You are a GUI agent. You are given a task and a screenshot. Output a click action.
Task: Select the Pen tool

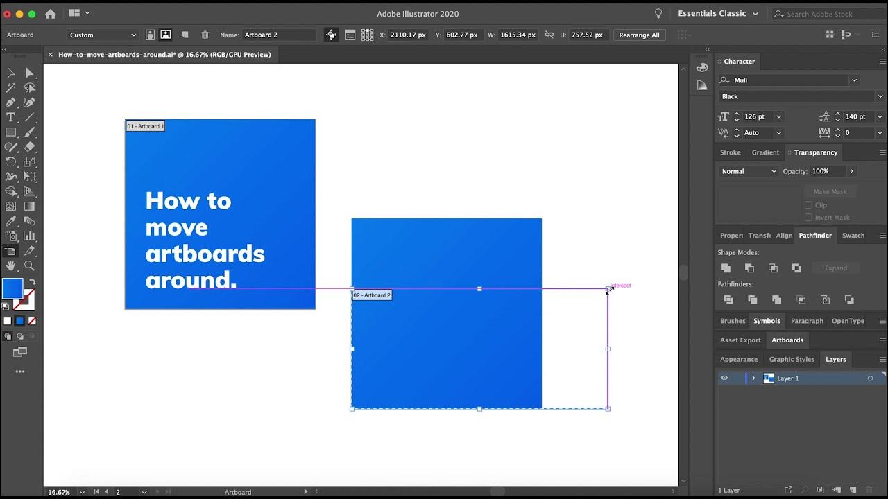click(x=11, y=103)
